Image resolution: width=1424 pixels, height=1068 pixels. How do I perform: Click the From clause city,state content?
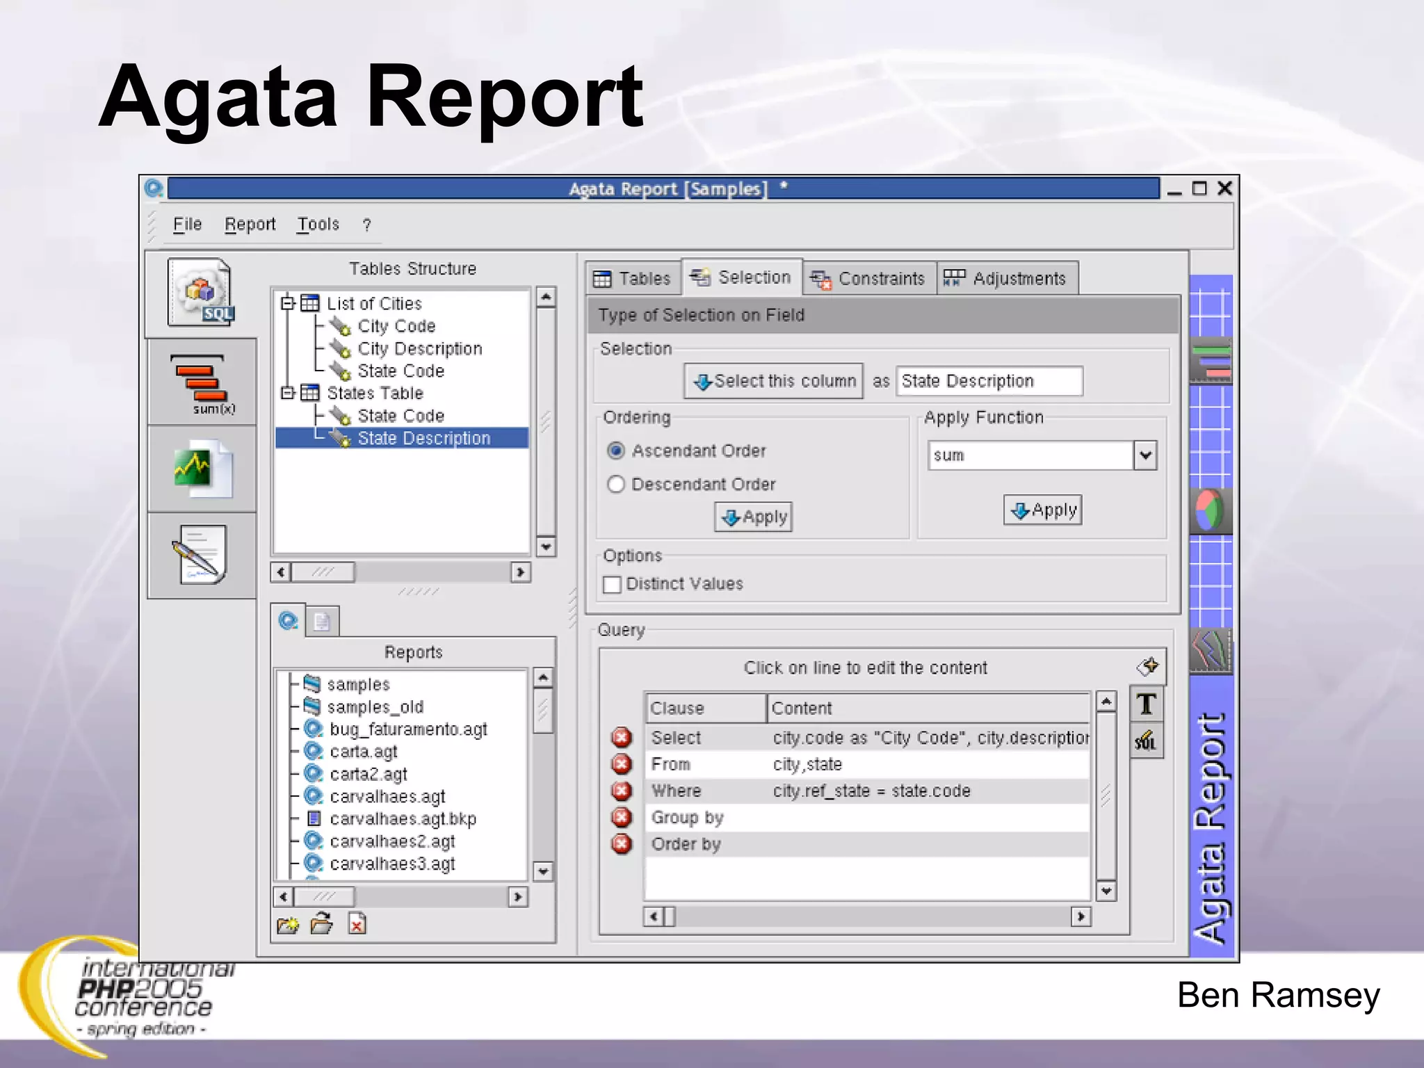point(807,764)
